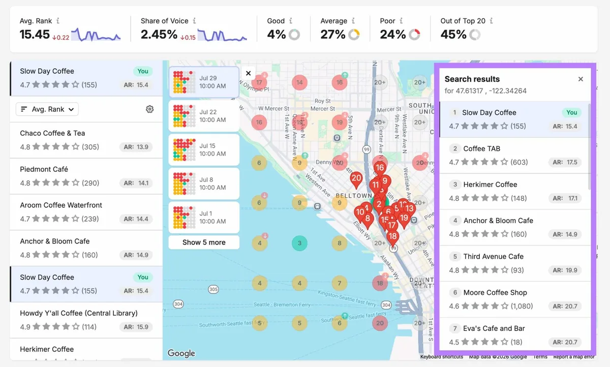The width and height of the screenshot is (610, 367).
Task: Open Aroom Coffee Waterfront competitor
Action: point(86,212)
